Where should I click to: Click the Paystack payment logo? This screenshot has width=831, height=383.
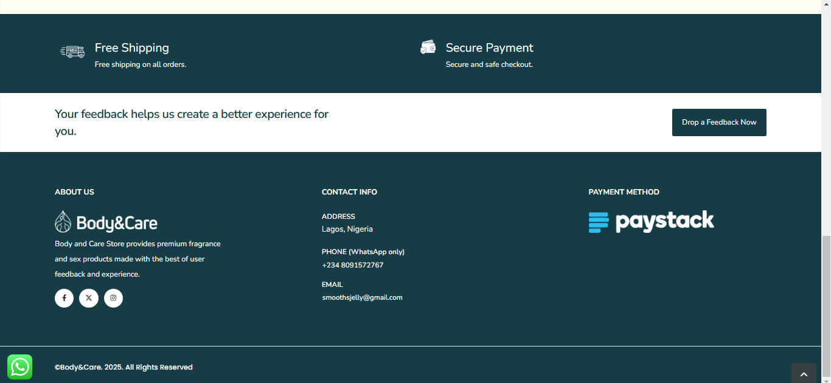651,222
